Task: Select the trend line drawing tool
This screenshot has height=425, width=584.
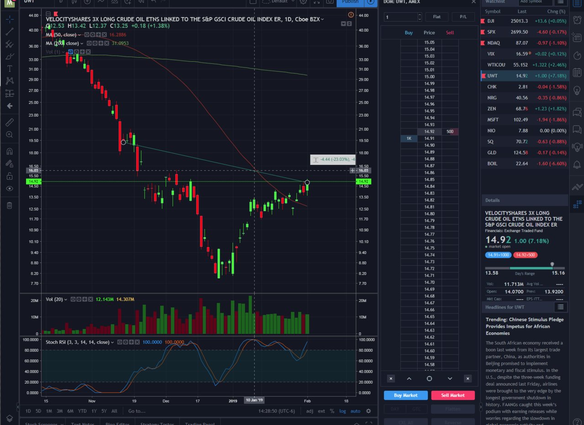Action: (10, 31)
